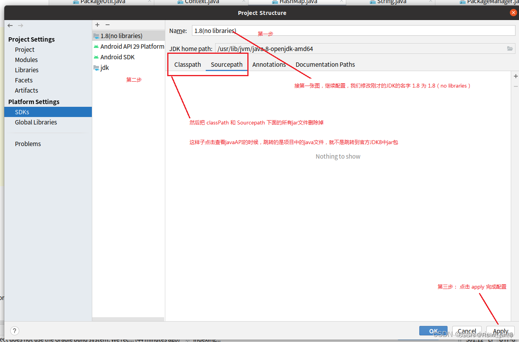The image size is (519, 342).
Task: Switch to the Documentation Paths tab
Action: coord(325,64)
